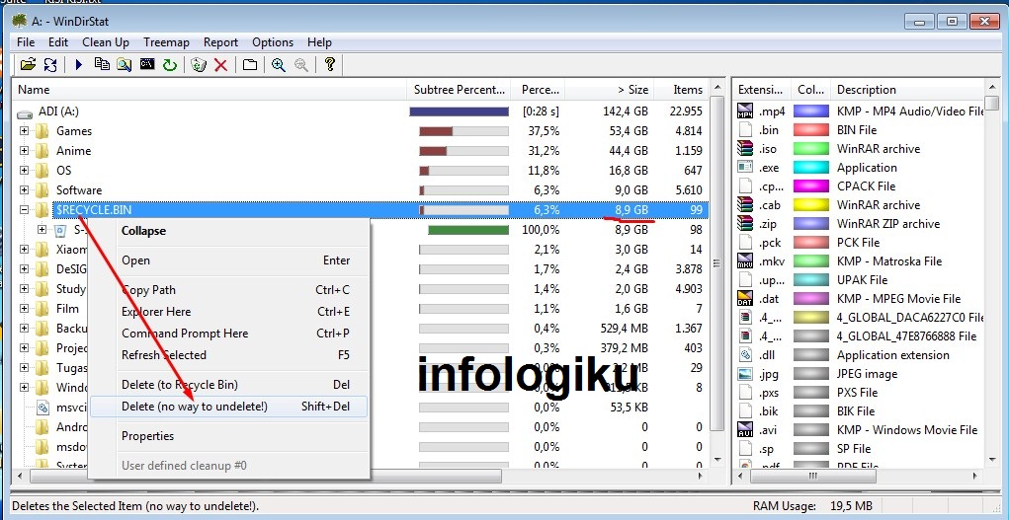Choose Delete (no way to undelete!) from context menu
The image size is (1009, 520).
pos(229,407)
